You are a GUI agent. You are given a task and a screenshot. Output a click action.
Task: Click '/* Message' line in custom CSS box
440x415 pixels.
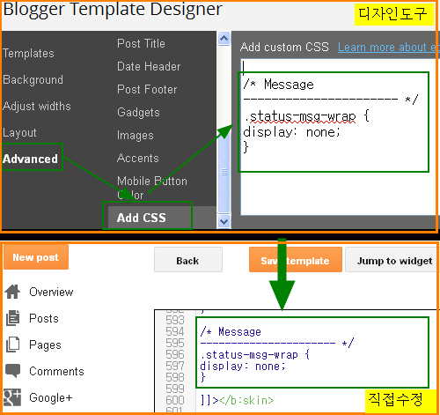(278, 85)
